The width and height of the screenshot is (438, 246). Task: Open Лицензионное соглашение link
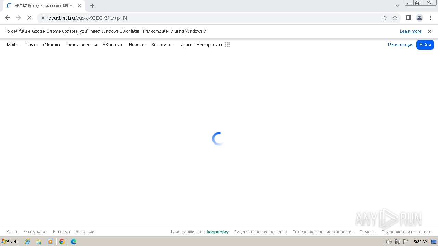point(260,232)
